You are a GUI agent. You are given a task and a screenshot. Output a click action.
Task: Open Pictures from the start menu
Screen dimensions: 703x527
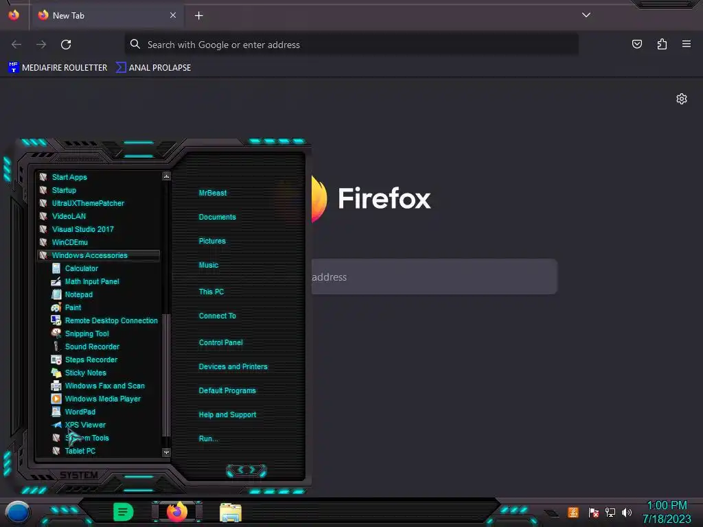[x=212, y=241]
